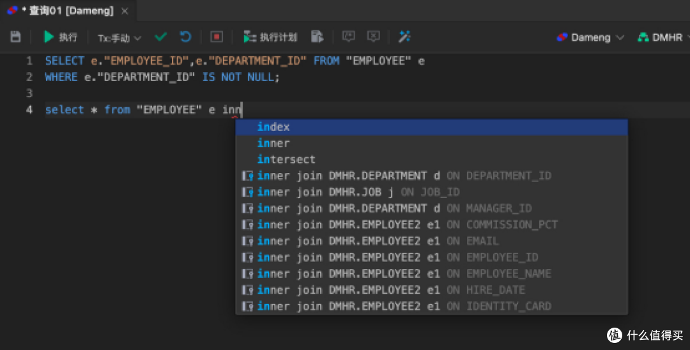Open the Tx:手动 transaction mode dropdown
This screenshot has height=350, width=690.
[x=119, y=38]
